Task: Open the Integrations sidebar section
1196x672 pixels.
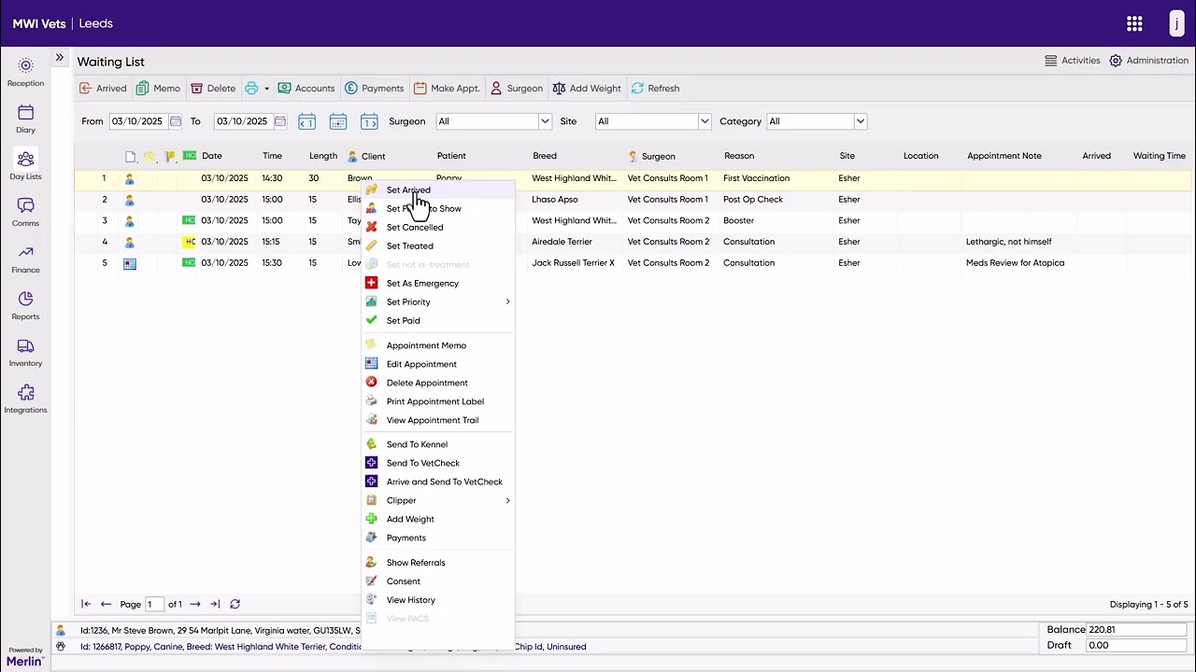Action: coord(25,399)
